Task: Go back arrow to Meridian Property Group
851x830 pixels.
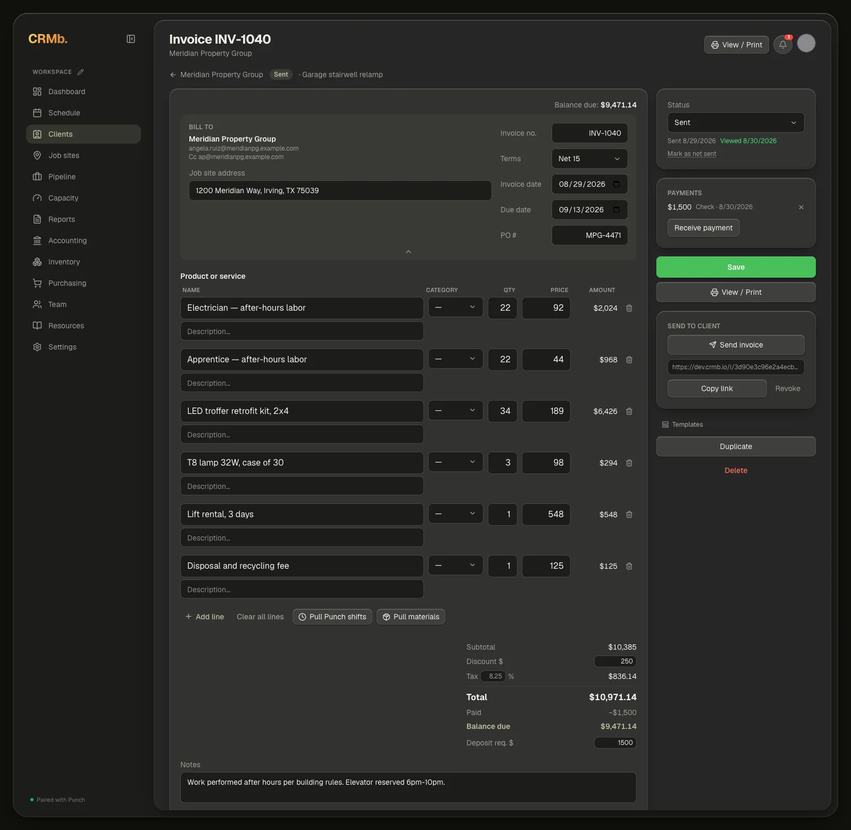Action: (x=173, y=74)
